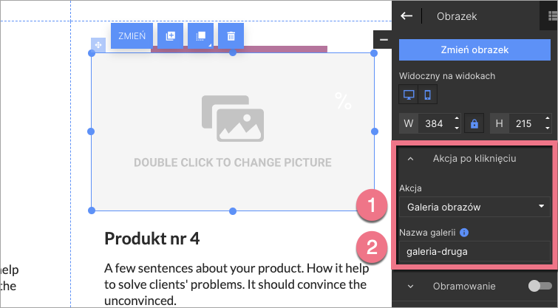
Task: Toggle the aspect ratio lock
Action: click(x=475, y=123)
